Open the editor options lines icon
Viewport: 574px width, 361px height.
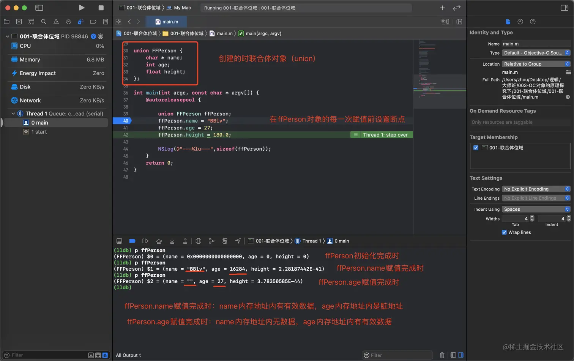(x=445, y=22)
